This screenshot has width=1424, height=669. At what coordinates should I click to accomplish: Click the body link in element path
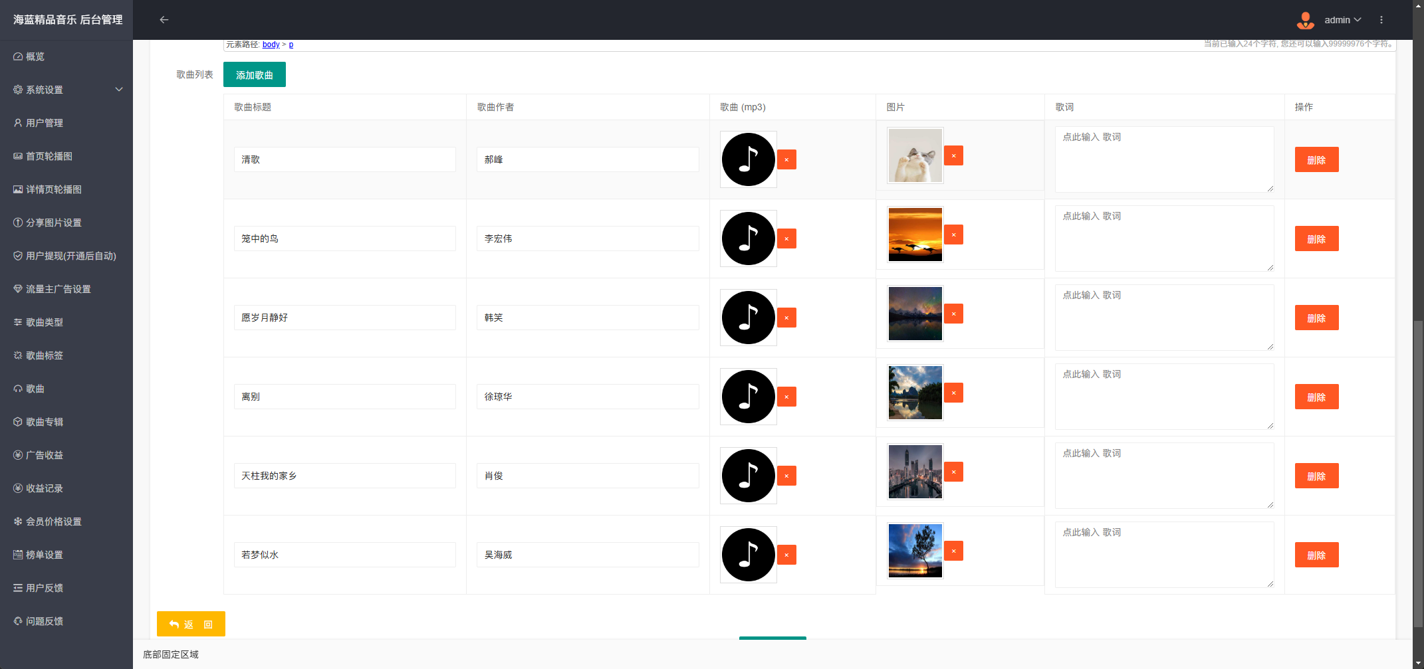tap(271, 45)
